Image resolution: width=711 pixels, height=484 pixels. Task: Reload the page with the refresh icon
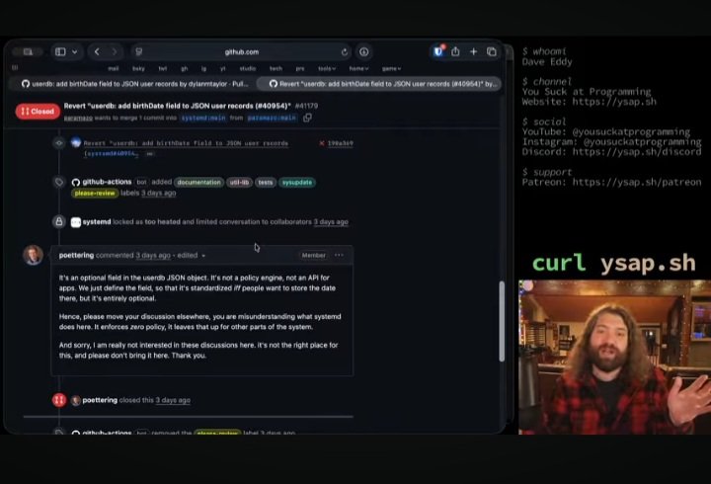pyautogui.click(x=345, y=51)
